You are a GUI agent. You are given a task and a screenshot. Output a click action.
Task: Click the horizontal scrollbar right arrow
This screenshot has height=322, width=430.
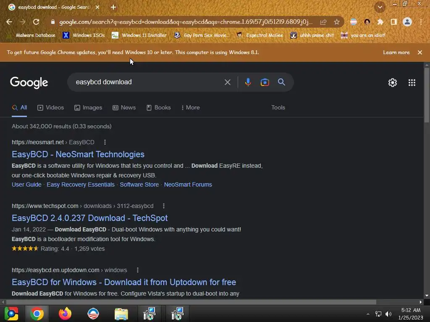click(421, 302)
